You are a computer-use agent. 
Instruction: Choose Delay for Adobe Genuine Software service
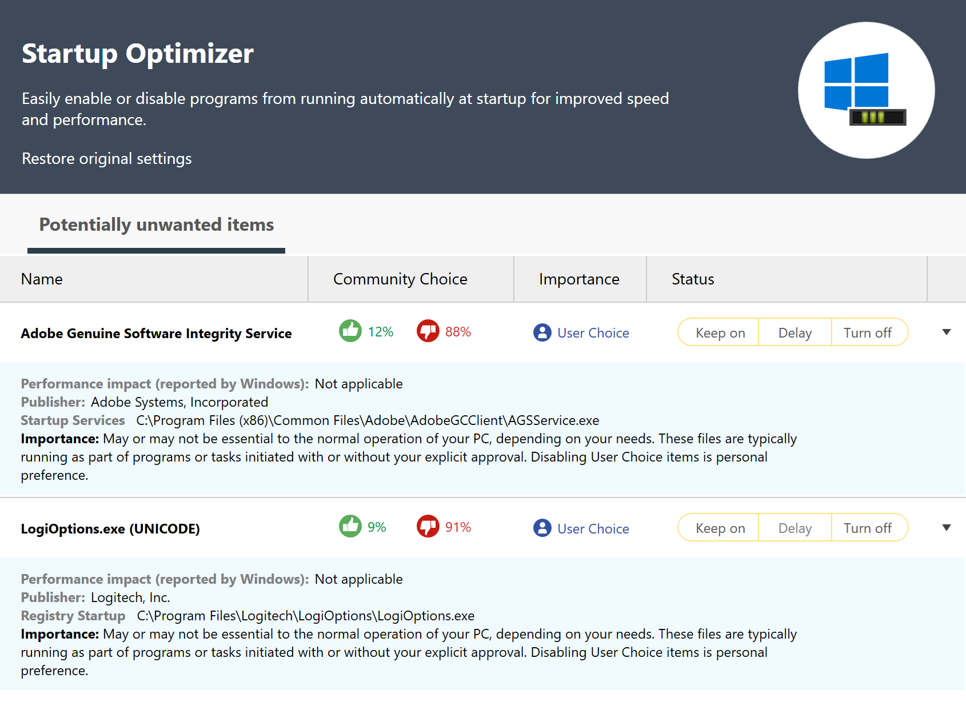795,332
